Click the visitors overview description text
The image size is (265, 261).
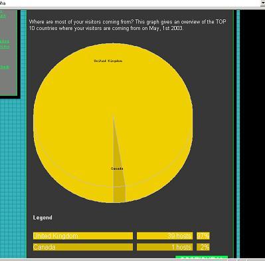coord(128,25)
